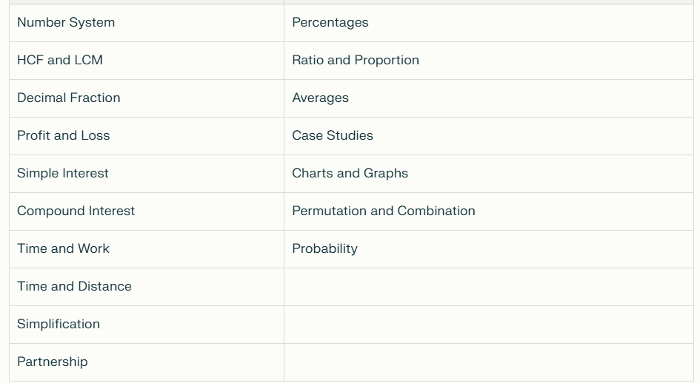The height and width of the screenshot is (383, 700).
Task: Select the Percentages table cell
Action: click(489, 23)
